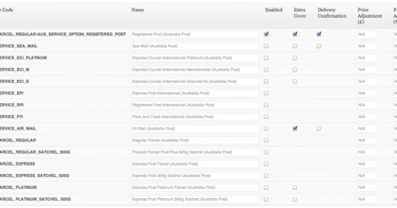Enable Registered Post International service
Image resolution: width=397 pixels, height=208 pixels.
click(266, 105)
